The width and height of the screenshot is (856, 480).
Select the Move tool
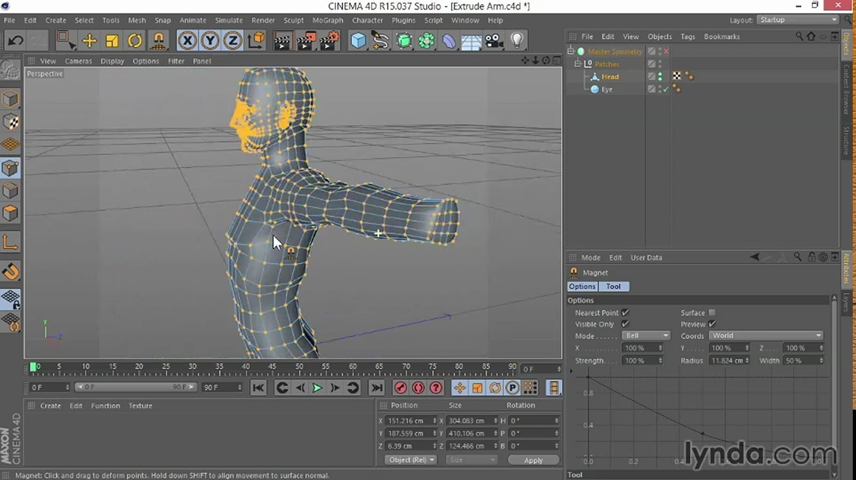tap(89, 41)
